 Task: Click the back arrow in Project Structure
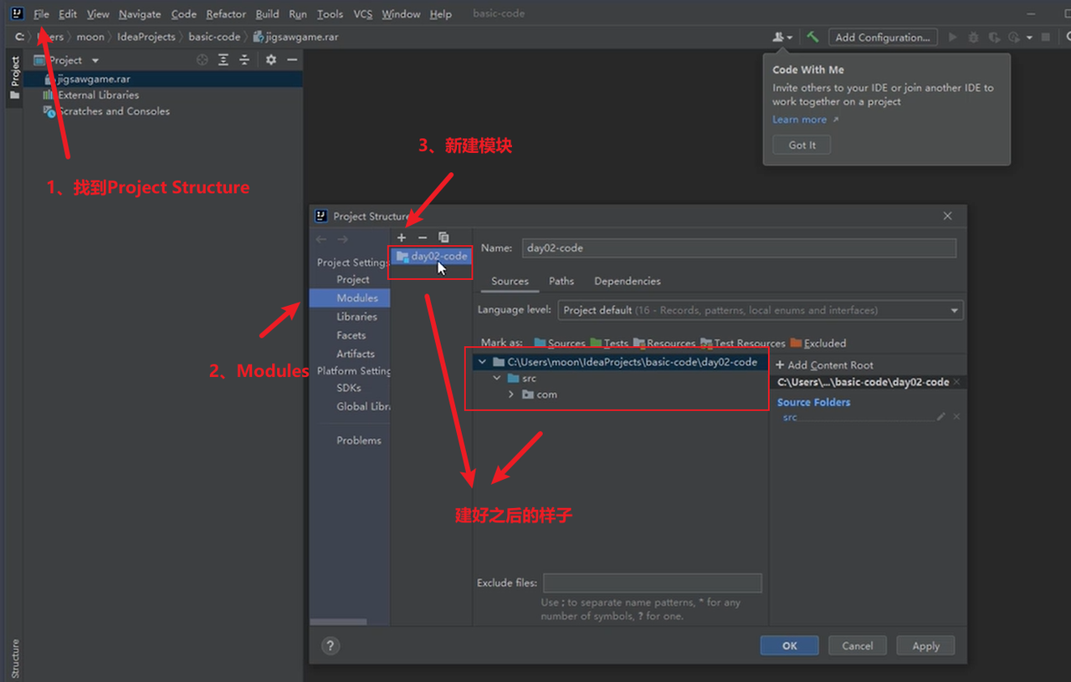click(x=321, y=239)
